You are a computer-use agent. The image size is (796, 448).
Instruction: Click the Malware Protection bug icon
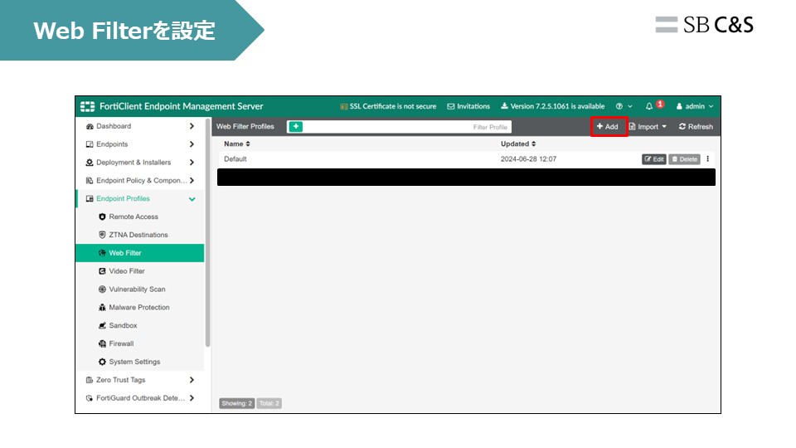pyautogui.click(x=102, y=307)
